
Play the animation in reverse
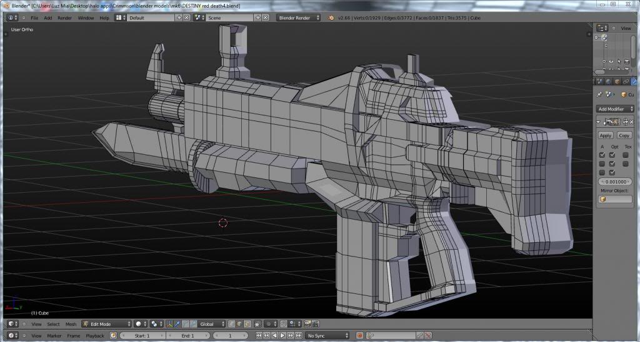pos(275,336)
